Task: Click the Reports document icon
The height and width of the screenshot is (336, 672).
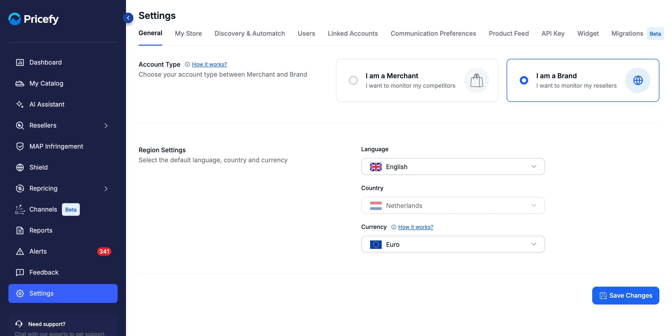Action: click(20, 230)
